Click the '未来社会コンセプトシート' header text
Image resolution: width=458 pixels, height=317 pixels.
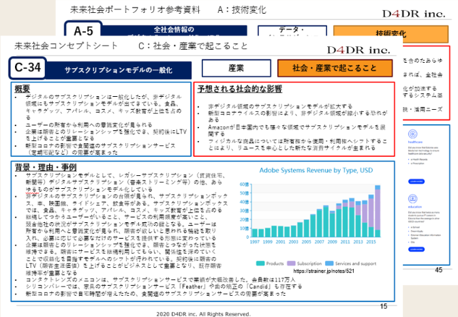pyautogui.click(x=66, y=46)
